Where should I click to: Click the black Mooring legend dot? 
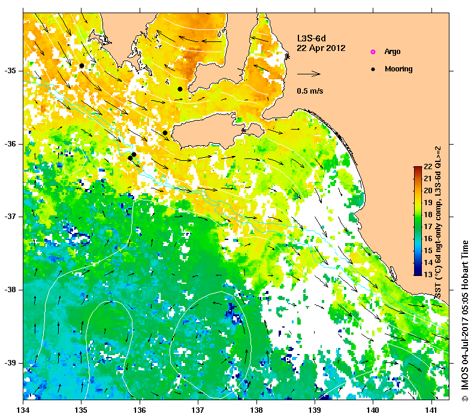373,69
